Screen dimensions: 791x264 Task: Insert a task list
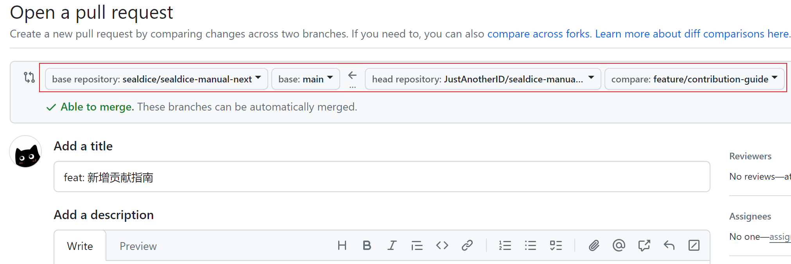pos(556,246)
